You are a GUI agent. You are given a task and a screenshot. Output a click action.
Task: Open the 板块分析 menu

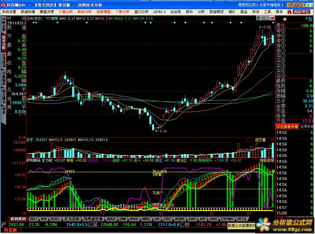click(x=85, y=12)
